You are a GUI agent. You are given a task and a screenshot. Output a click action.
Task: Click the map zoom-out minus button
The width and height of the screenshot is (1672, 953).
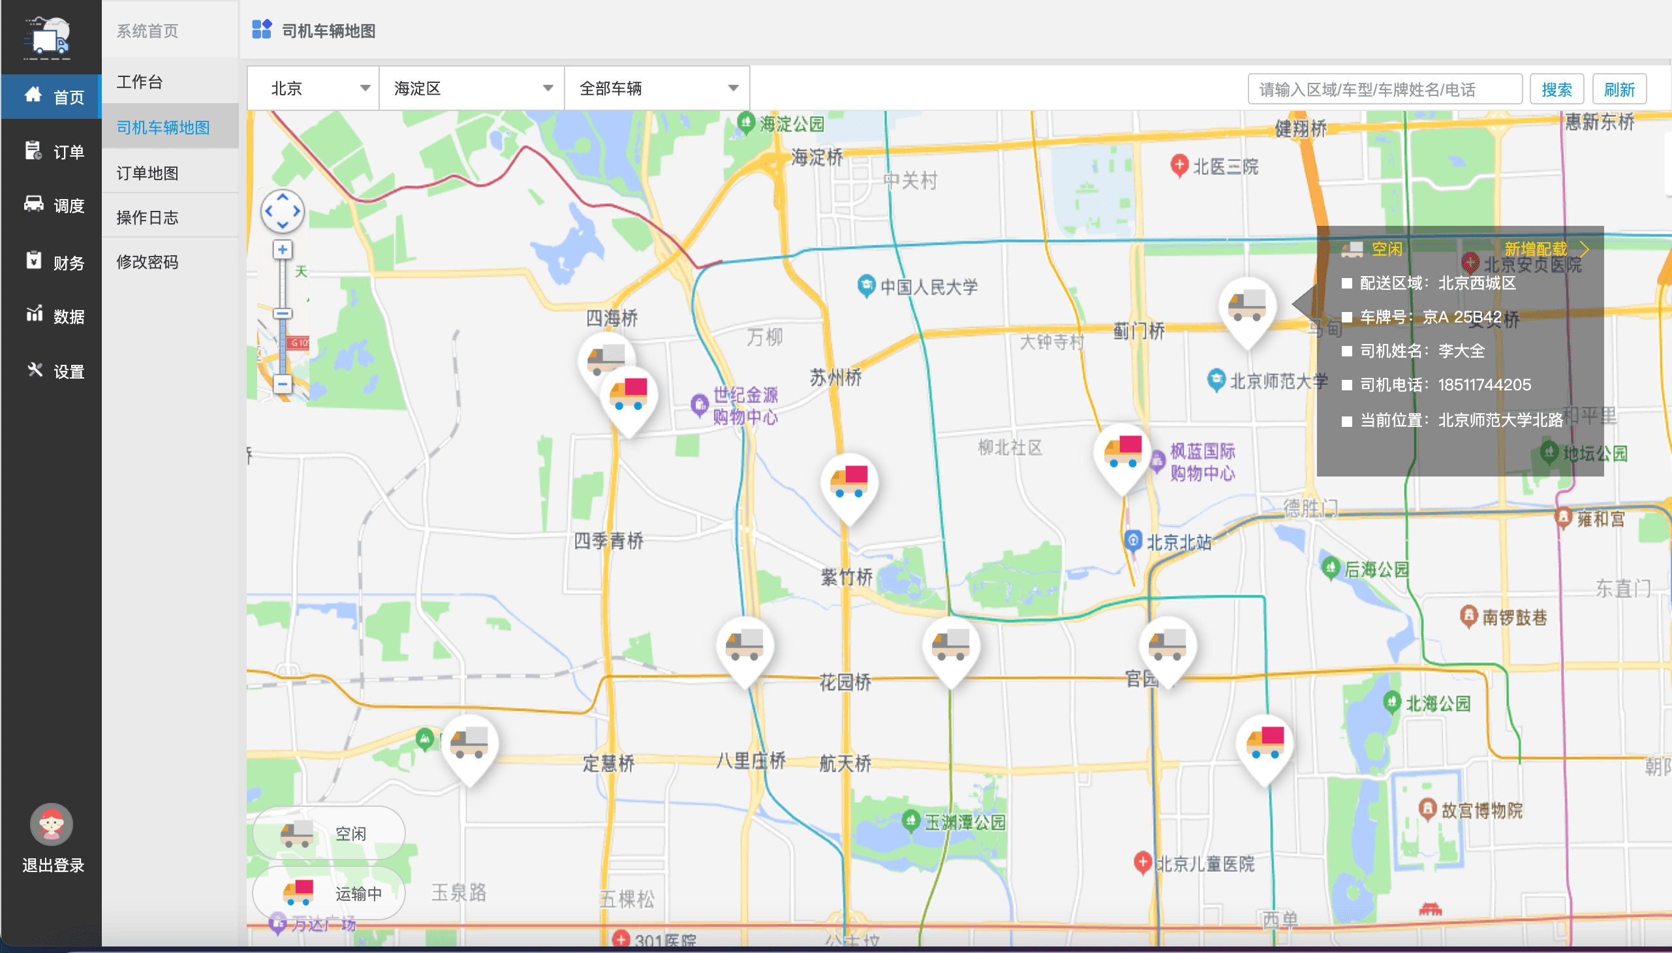(282, 384)
